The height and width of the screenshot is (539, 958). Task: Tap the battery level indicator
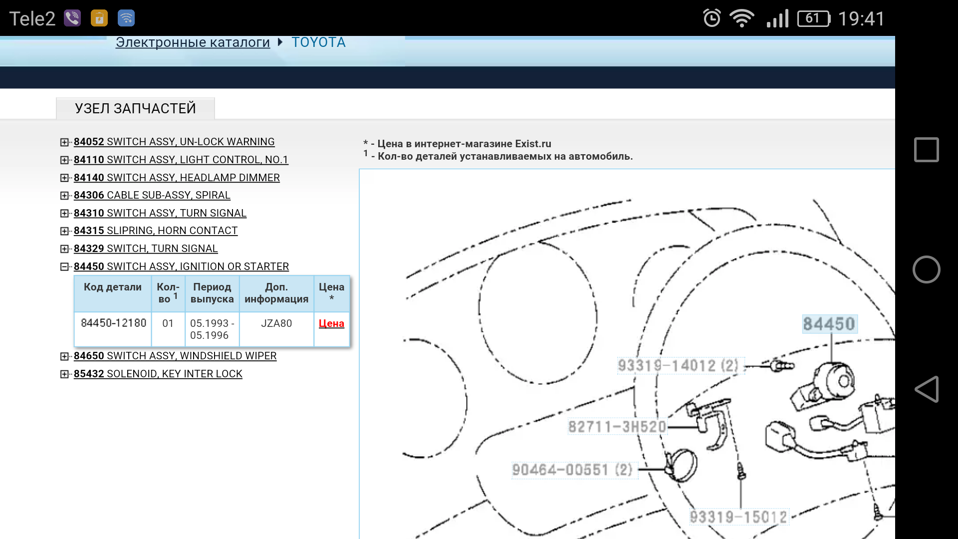pyautogui.click(x=813, y=18)
